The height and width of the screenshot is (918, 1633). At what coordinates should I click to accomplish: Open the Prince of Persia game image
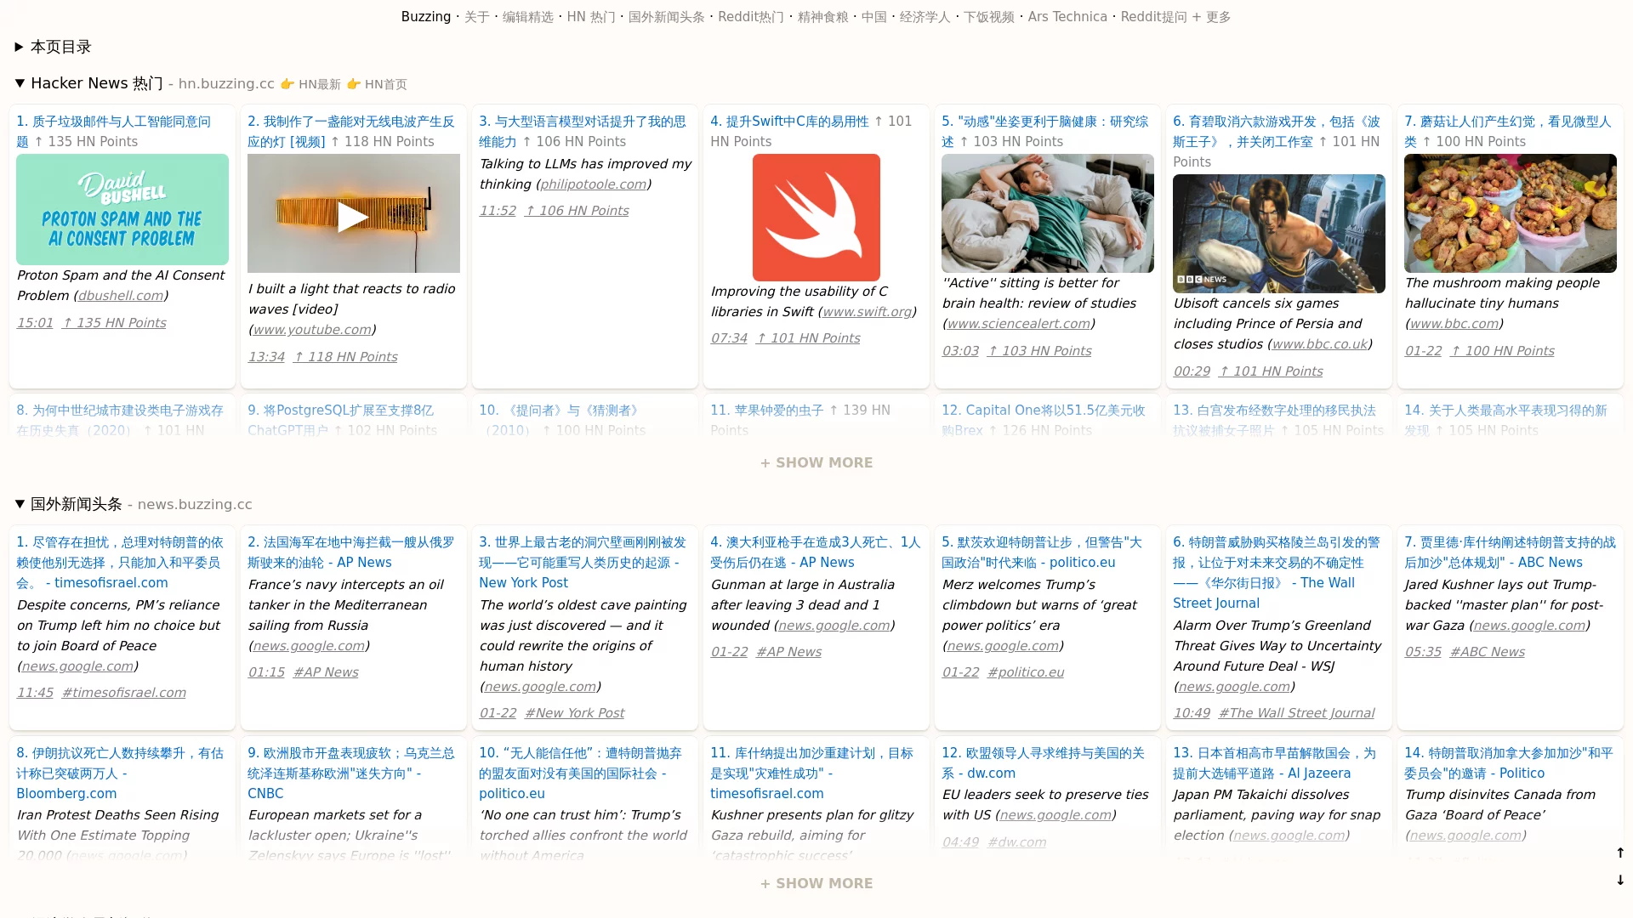coord(1278,234)
